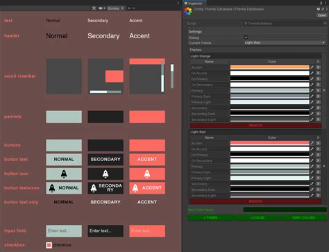Click the red accent rocket icon button
Image resolution: width=329 pixels, height=252 pixels.
147,174
